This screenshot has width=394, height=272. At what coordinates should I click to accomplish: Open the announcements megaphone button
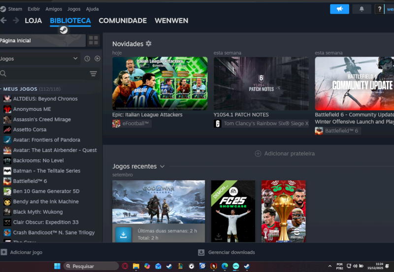[x=339, y=9]
